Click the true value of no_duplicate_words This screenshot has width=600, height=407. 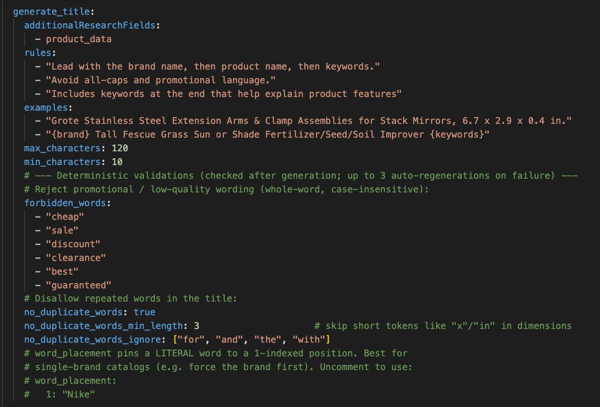click(x=145, y=313)
